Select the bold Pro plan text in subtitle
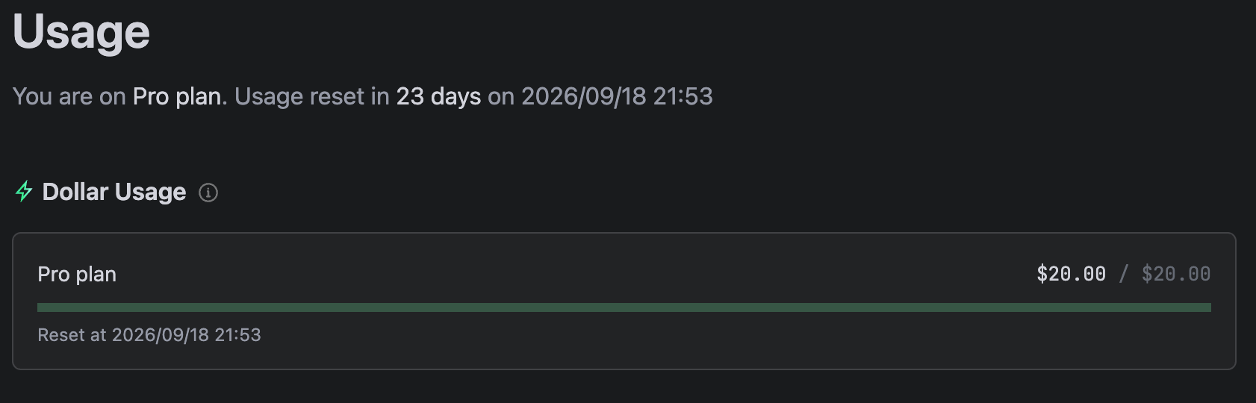 [x=177, y=96]
